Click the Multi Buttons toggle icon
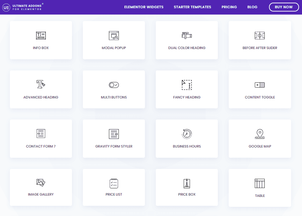Viewport: 302px width, 216px height. pyautogui.click(x=114, y=85)
